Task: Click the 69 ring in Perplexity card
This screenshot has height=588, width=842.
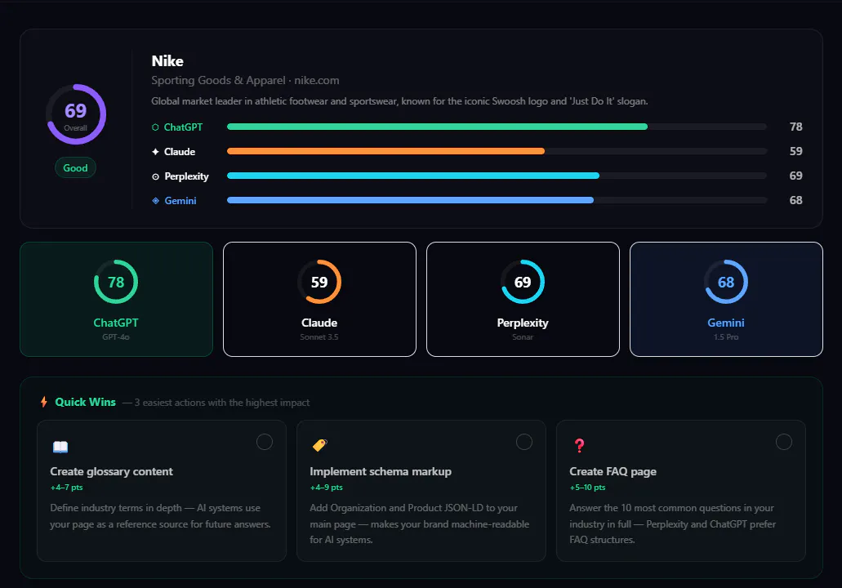Action: tap(523, 282)
